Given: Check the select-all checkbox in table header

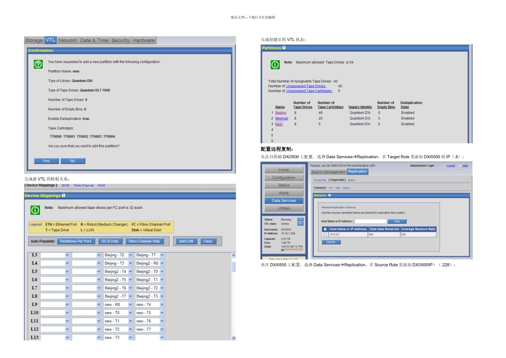Looking at the screenshot, I should coord(325,229).
